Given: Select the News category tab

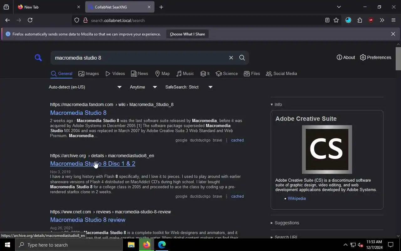Looking at the screenshot, I should [x=139, y=73].
